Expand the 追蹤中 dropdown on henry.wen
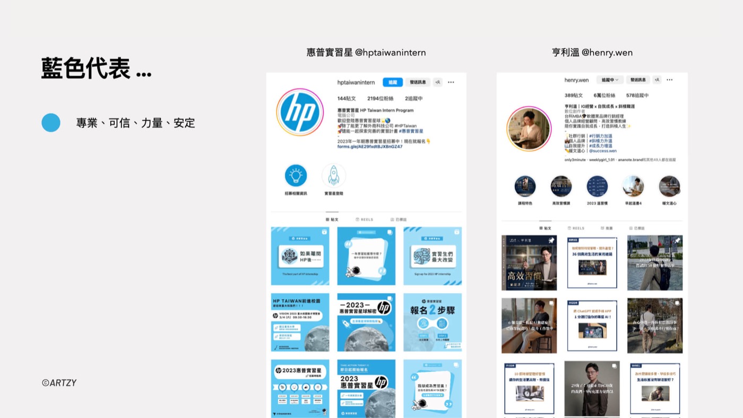 (610, 80)
